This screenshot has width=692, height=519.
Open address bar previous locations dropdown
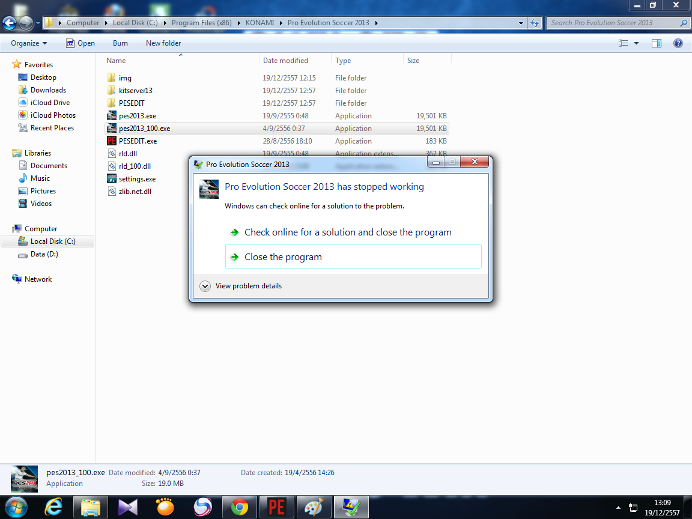521,23
